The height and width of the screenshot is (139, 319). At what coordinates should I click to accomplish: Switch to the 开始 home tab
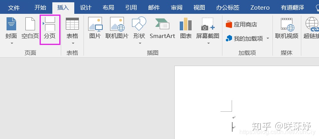pyautogui.click(x=40, y=8)
